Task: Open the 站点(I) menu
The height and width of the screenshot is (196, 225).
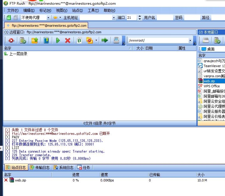Action: coord(77,10)
